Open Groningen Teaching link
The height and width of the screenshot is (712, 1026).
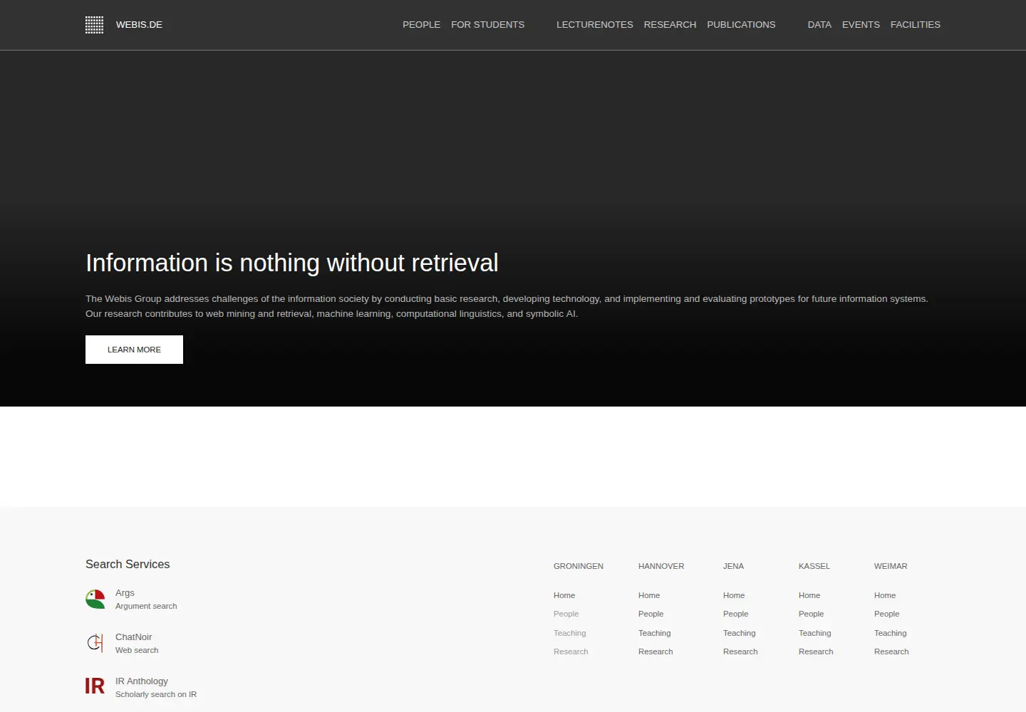pyautogui.click(x=570, y=633)
